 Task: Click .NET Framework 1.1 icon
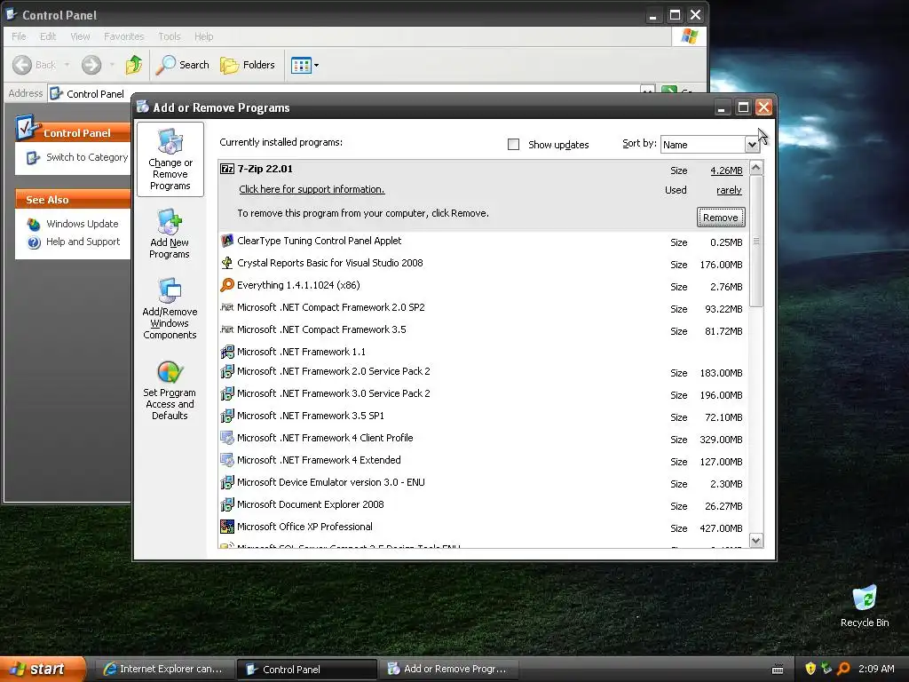click(x=227, y=352)
